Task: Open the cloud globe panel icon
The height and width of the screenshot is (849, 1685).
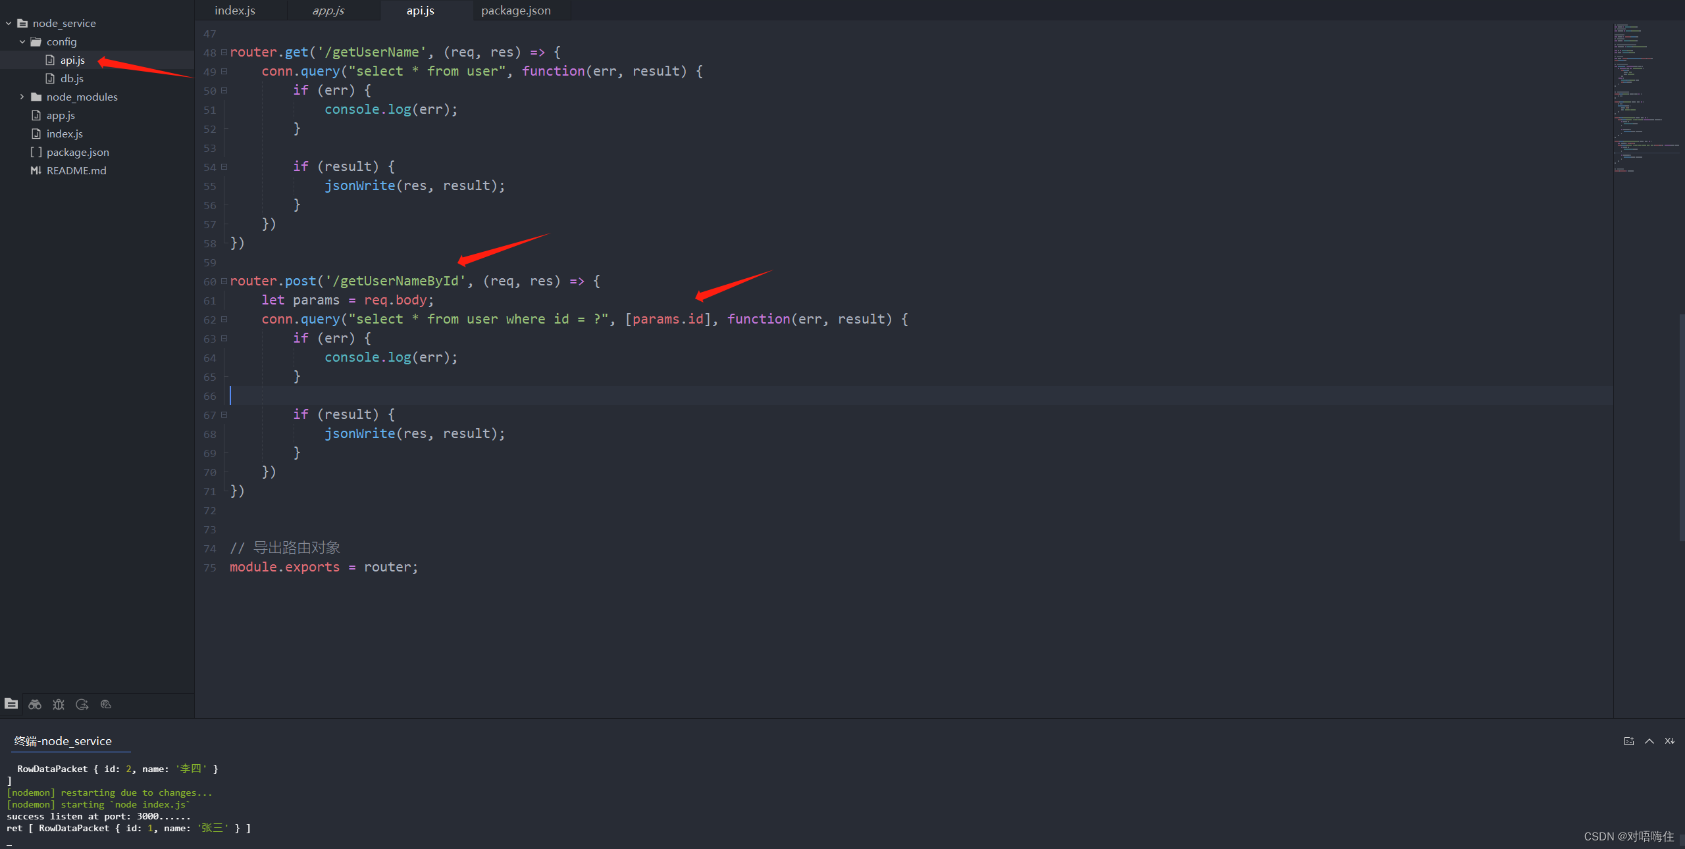Action: (106, 704)
